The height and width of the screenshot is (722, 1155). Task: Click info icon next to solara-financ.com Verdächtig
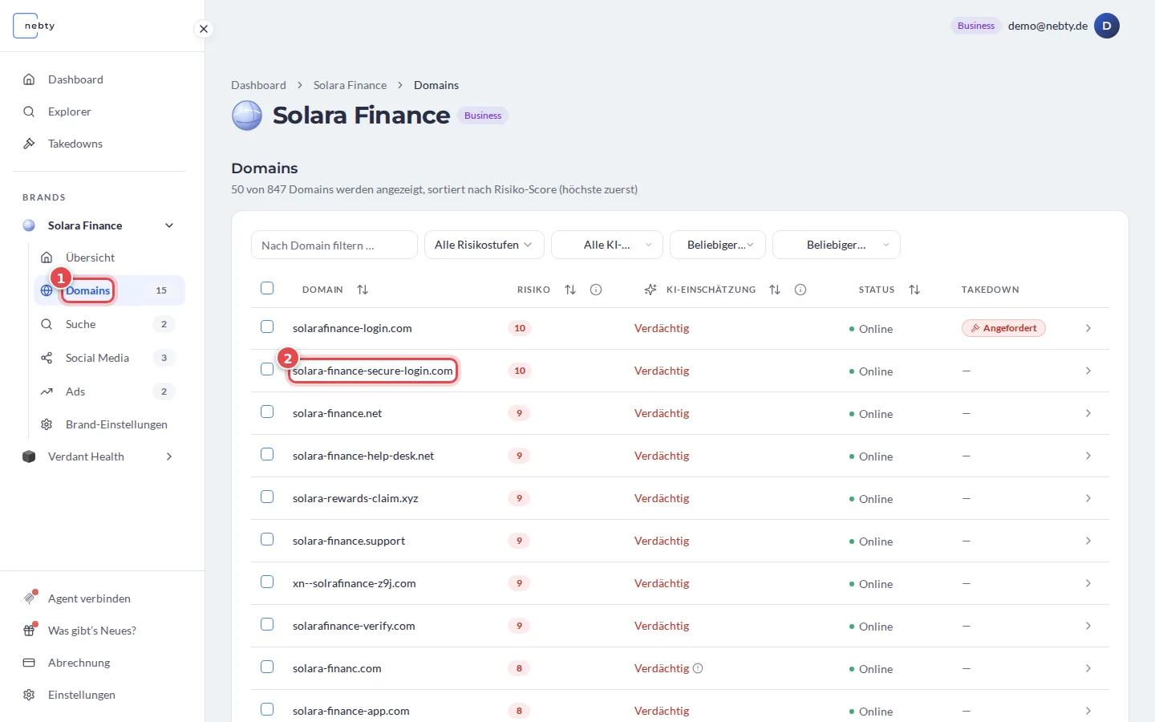698,668
